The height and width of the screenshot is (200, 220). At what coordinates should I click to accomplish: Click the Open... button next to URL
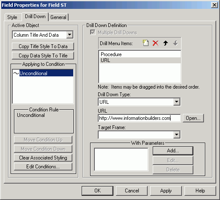[x=193, y=118]
